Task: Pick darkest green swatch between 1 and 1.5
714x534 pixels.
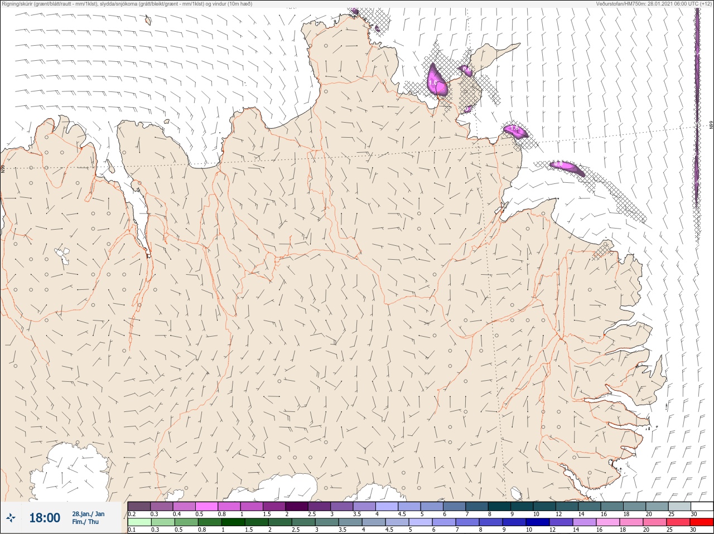Action: pyautogui.click(x=232, y=522)
